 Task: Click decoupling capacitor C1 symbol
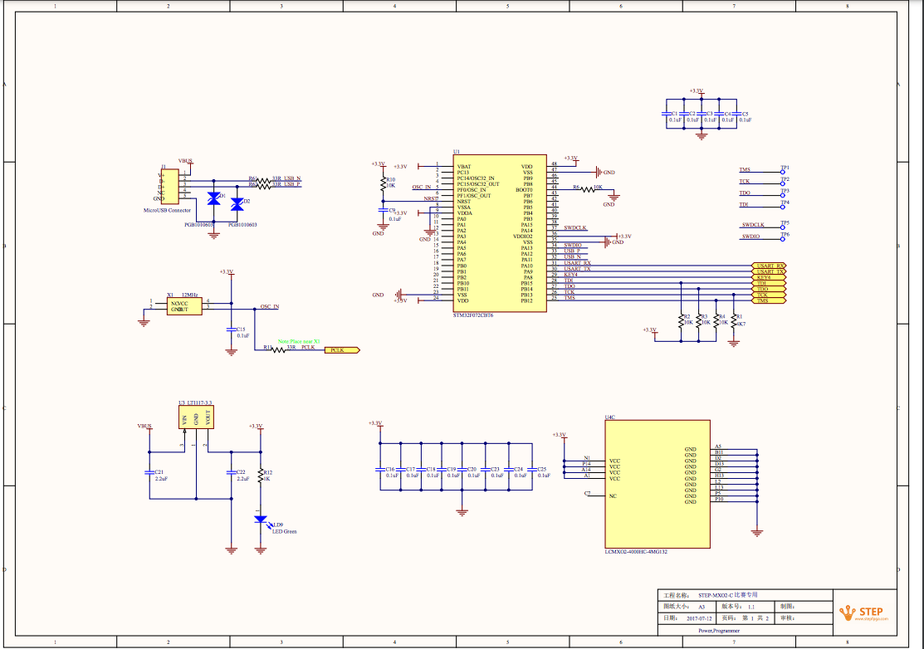[667, 114]
